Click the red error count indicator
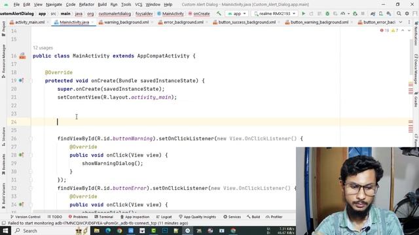Image resolution: width=419 pixels, height=235 pixels. pos(384,31)
